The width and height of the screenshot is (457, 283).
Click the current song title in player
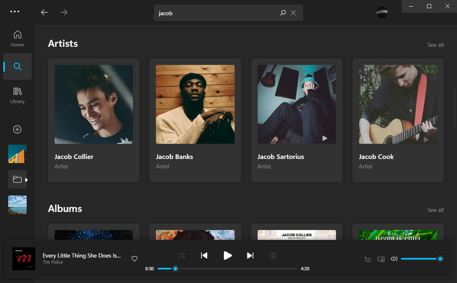[x=82, y=255]
